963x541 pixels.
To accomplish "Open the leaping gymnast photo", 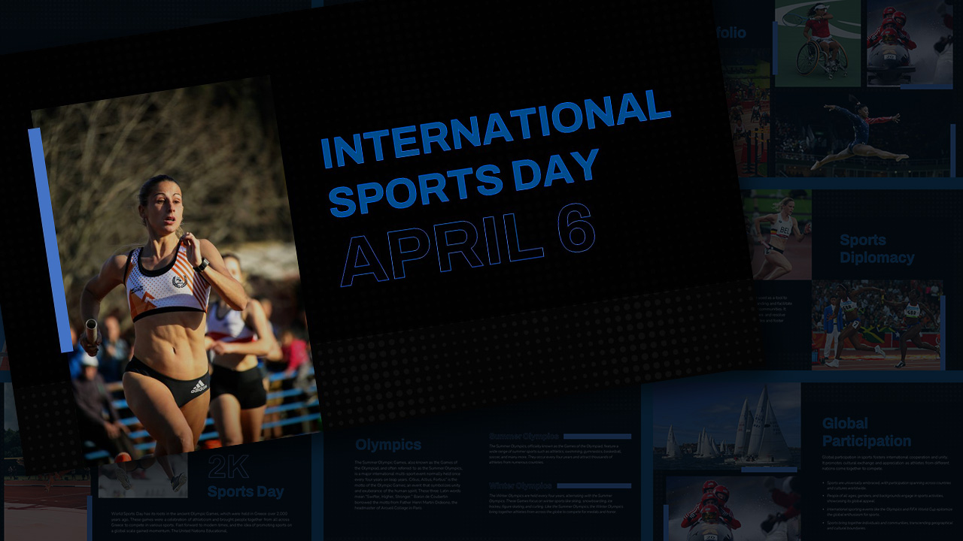I will 862,133.
